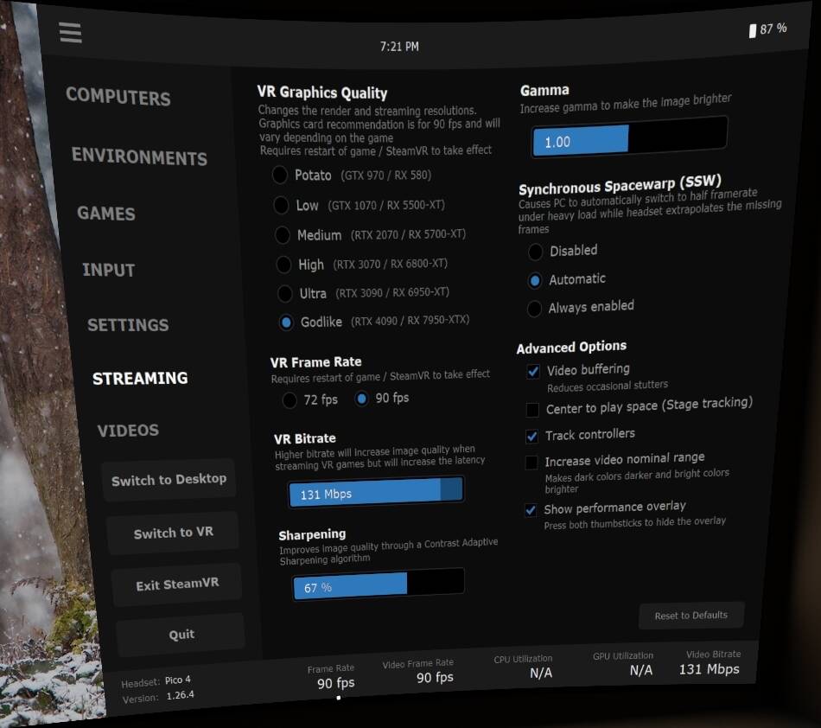The width and height of the screenshot is (821, 728).
Task: Click the Video Bitrate 131 Mbps readout
Action: pyautogui.click(x=710, y=662)
